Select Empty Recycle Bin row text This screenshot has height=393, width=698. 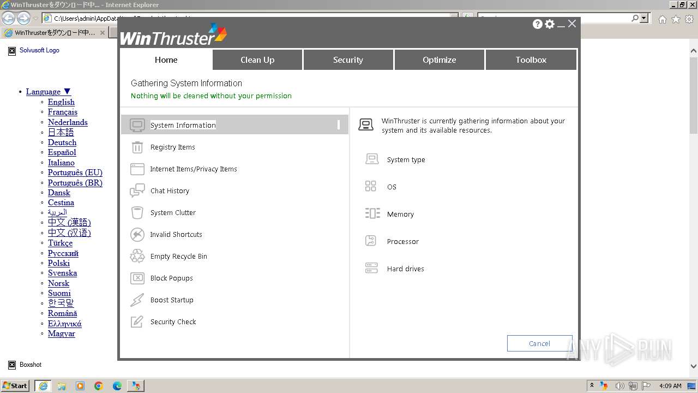point(179,256)
